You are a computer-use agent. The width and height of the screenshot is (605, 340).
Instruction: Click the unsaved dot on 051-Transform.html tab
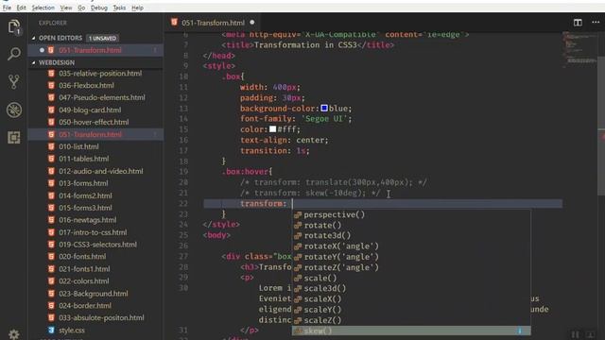[x=252, y=23]
